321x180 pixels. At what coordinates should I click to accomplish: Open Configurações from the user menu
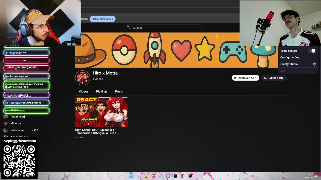click(x=290, y=57)
